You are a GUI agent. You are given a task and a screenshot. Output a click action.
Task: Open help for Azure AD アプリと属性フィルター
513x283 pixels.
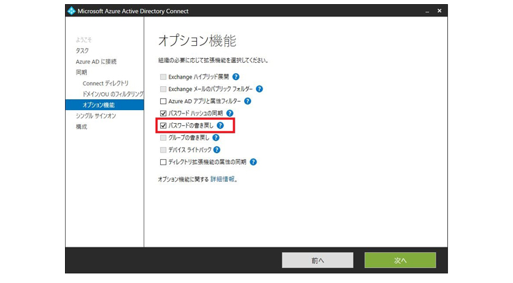248,101
